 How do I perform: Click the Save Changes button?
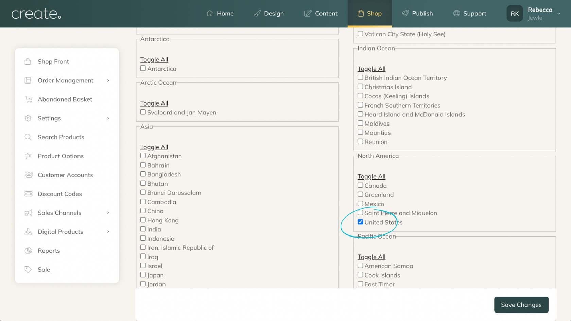pos(521,305)
